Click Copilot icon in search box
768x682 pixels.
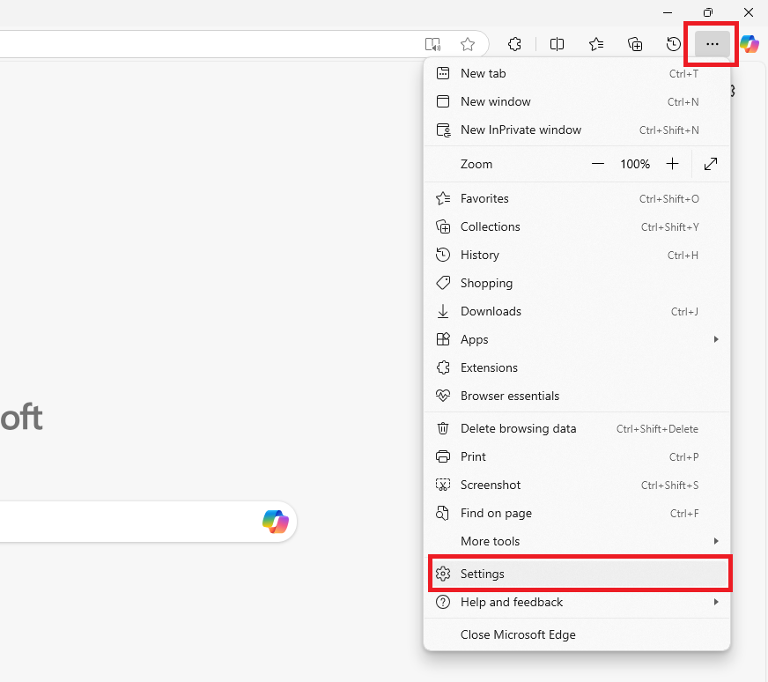click(x=276, y=522)
